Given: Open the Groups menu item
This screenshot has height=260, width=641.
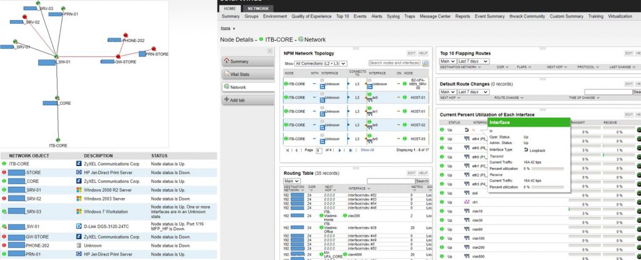Looking at the screenshot, I should point(252,16).
